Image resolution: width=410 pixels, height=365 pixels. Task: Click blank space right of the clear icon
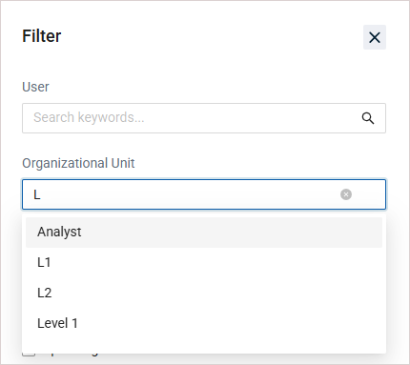pos(368,194)
